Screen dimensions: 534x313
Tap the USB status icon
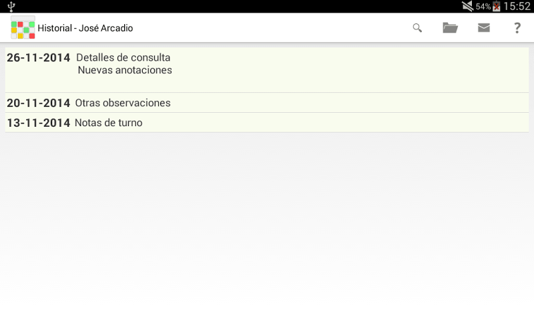pyautogui.click(x=11, y=6)
